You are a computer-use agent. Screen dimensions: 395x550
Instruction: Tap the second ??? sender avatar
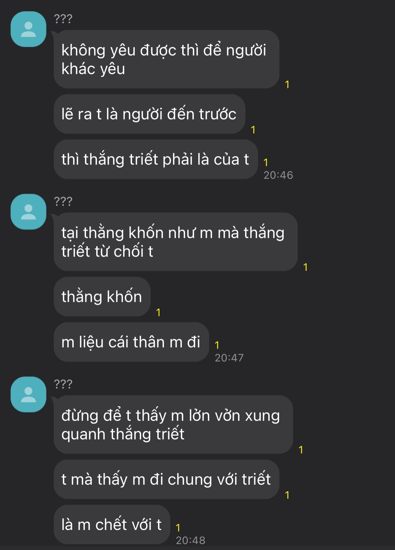(x=28, y=212)
